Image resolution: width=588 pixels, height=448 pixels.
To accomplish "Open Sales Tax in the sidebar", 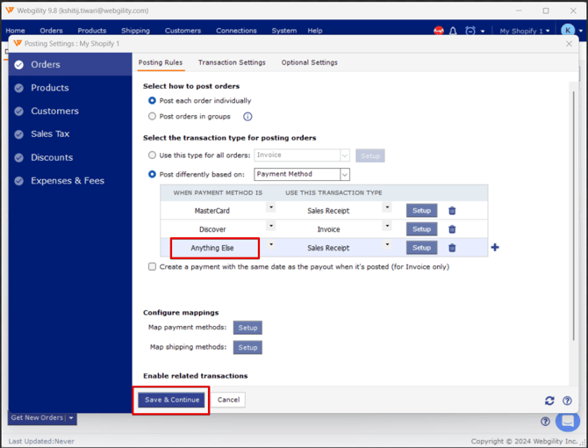I will [50, 134].
